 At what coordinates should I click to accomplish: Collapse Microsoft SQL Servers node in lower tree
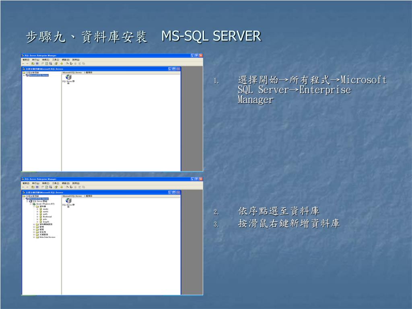[x=24, y=199]
